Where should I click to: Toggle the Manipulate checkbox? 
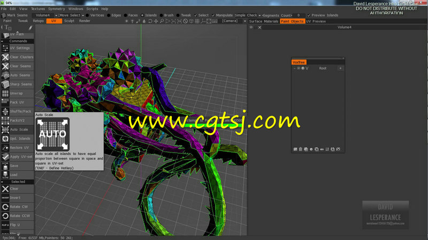point(213,15)
